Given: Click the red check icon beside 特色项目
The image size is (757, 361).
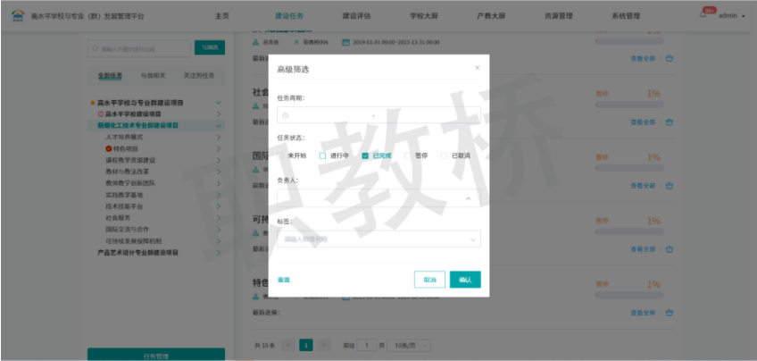Looking at the screenshot, I should pyautogui.click(x=109, y=149).
